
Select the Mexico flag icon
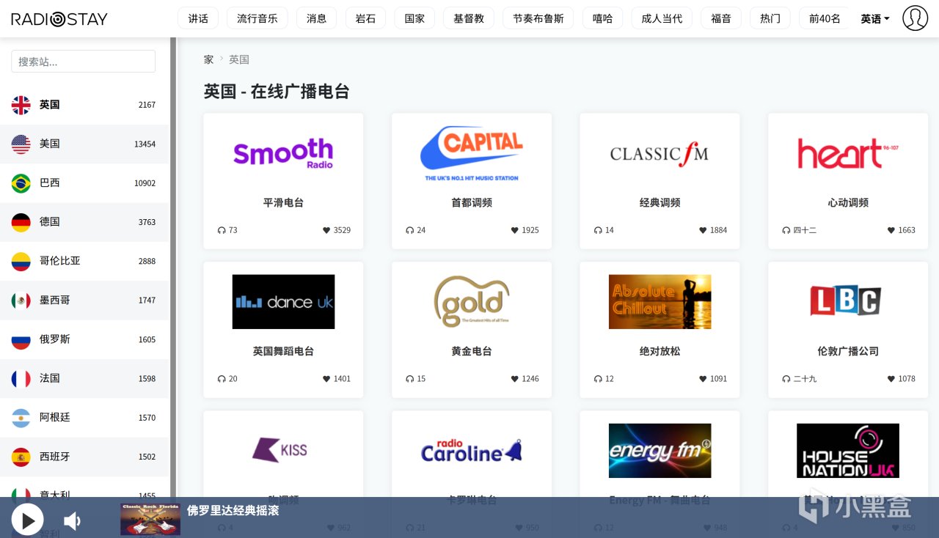[x=21, y=301]
